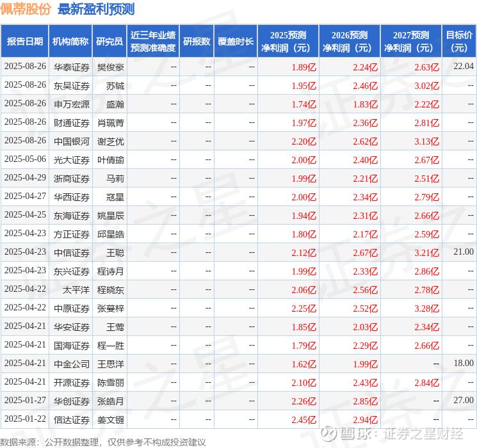
Task: Select the 东海证券 institution cell
Action: tap(72, 216)
